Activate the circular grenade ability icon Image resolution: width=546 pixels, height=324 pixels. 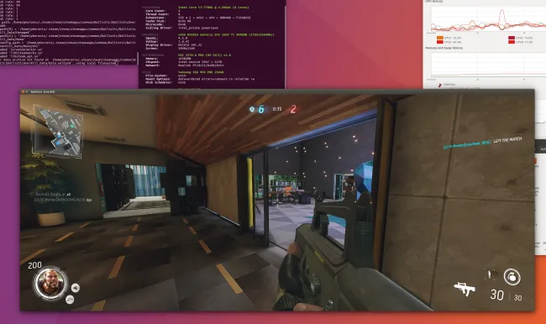(x=512, y=277)
